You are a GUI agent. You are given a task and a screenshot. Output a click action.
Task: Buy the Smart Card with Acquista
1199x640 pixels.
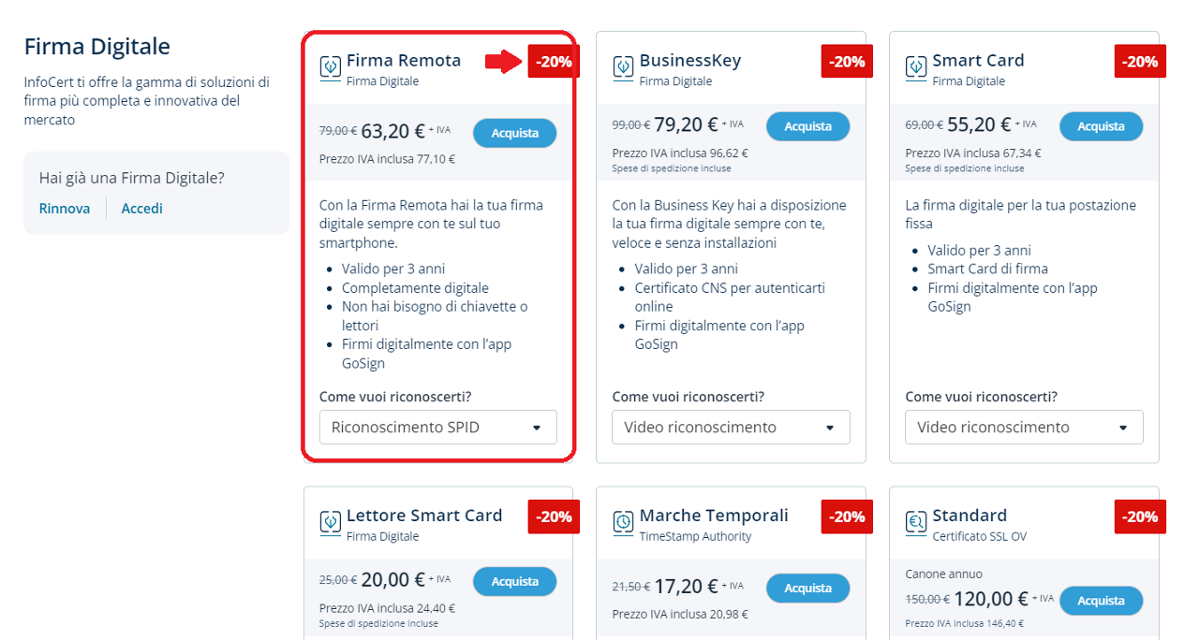click(1101, 126)
